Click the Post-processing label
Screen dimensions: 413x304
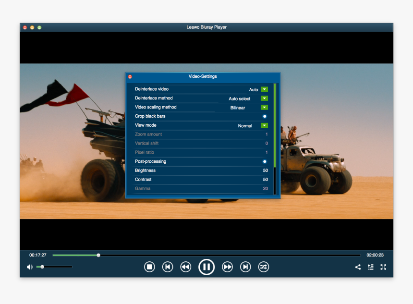pyautogui.click(x=150, y=161)
